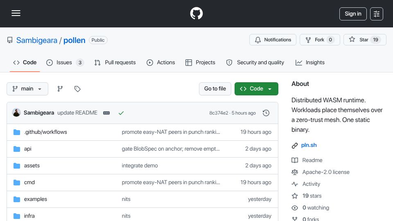Viewport: 393px width, 221px height.
Task: Open the pollen repository link
Action: (74, 40)
